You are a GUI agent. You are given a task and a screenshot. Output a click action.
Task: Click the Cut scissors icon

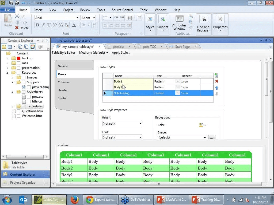pos(17,16)
